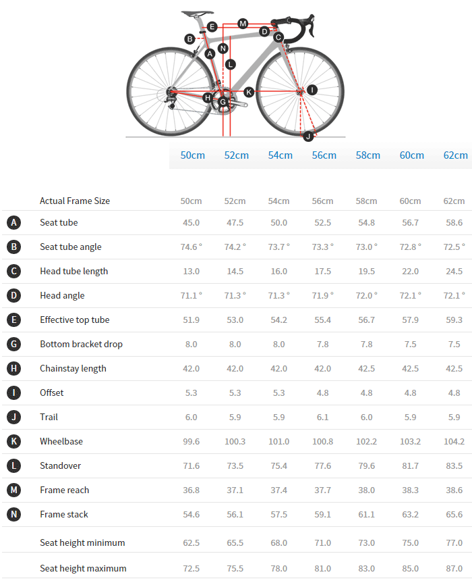
Task: Click the K wheelbase marker on bike diagram
Action: click(249, 91)
